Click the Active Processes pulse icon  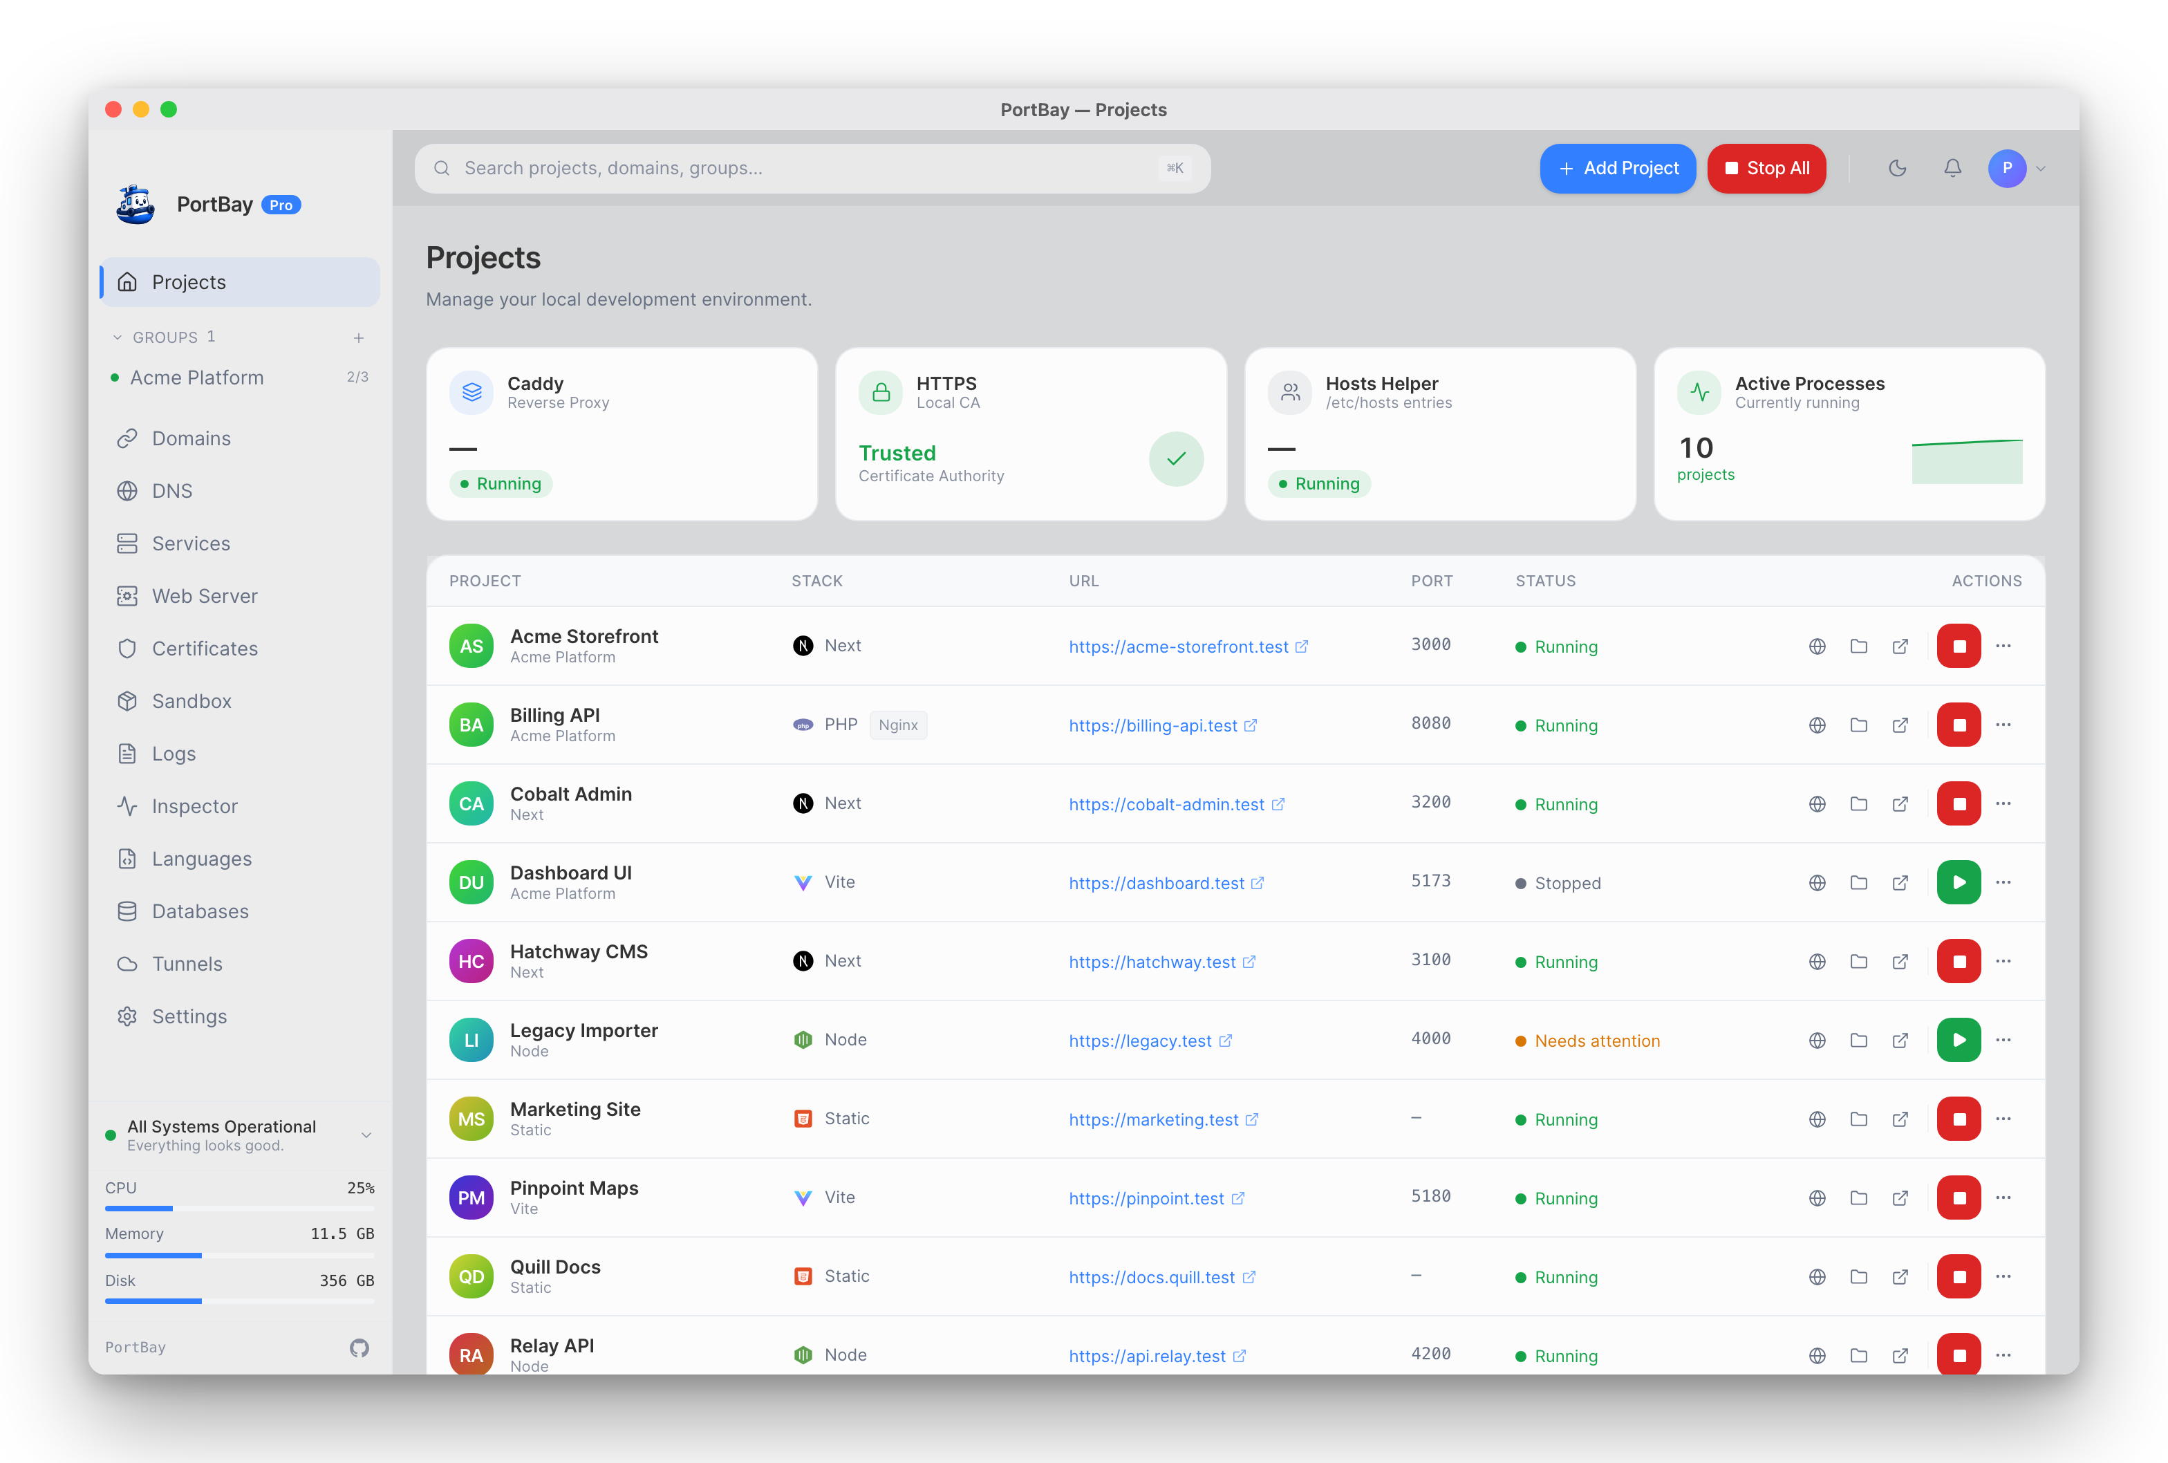(1700, 392)
